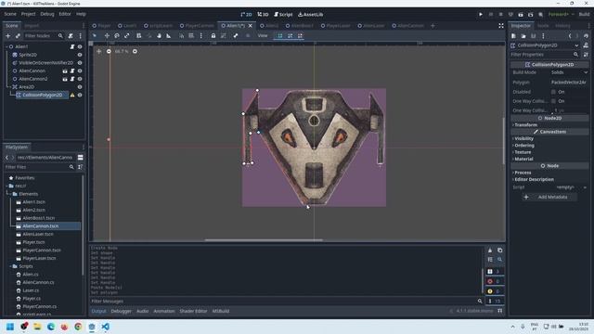
Task: Open Animation bottom panel
Action: (164, 311)
